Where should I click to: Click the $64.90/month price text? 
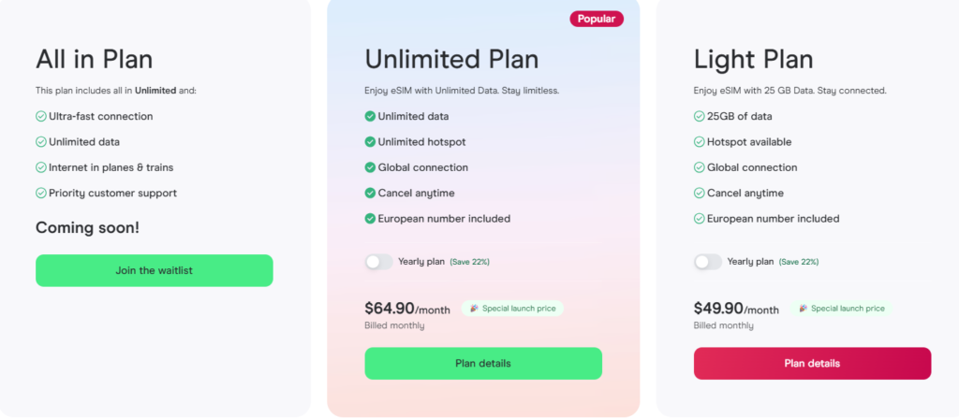coord(407,309)
